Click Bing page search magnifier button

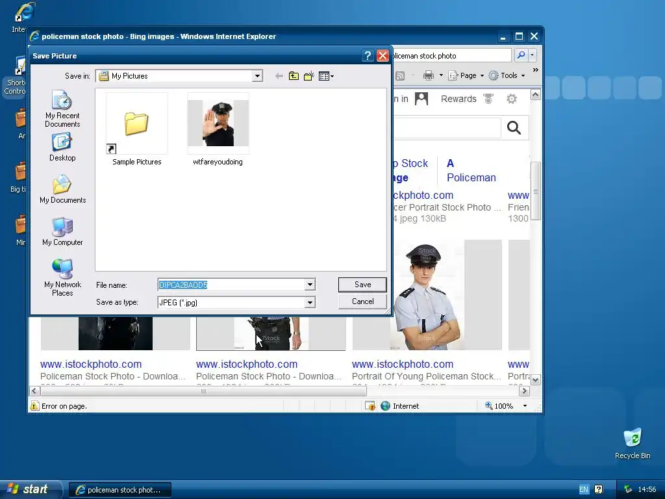(514, 128)
